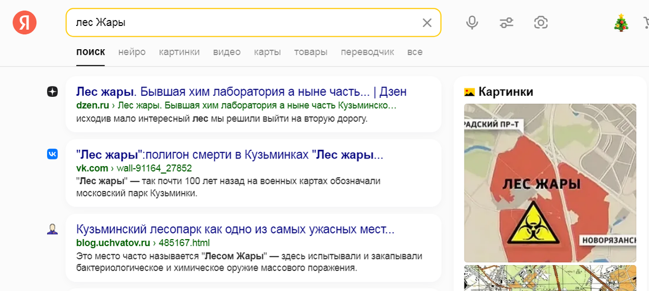Click the vk.com wall-91164_27852 URL

tap(134, 168)
